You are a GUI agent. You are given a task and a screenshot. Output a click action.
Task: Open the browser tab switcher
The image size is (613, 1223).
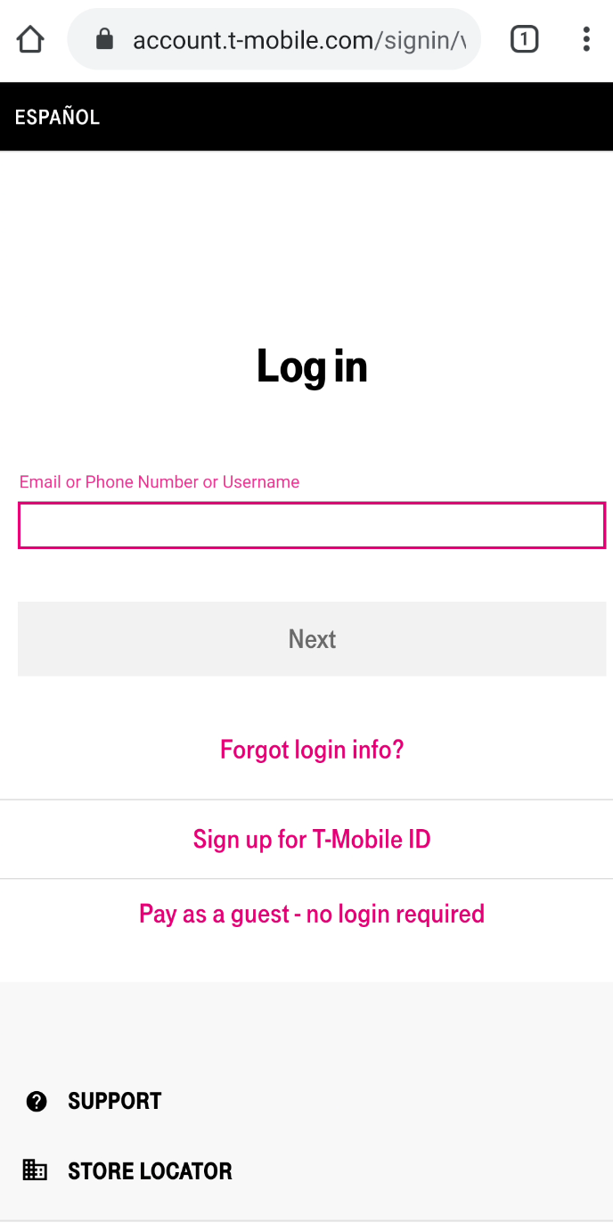click(524, 39)
